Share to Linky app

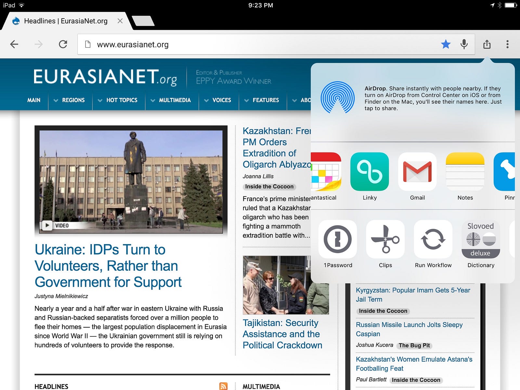tap(370, 171)
